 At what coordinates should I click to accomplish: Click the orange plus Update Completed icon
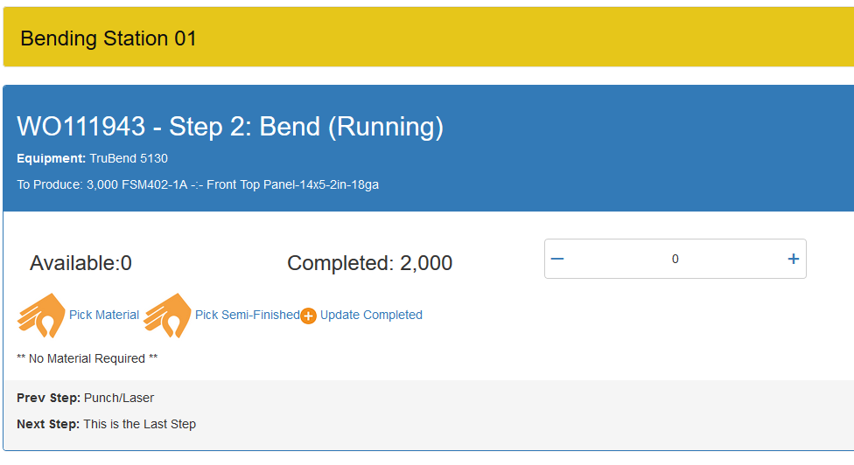(308, 316)
